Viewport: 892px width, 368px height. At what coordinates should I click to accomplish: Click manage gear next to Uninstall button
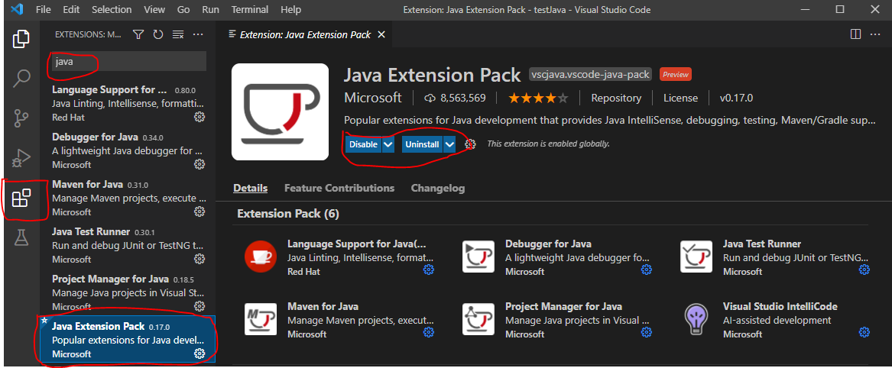click(470, 144)
